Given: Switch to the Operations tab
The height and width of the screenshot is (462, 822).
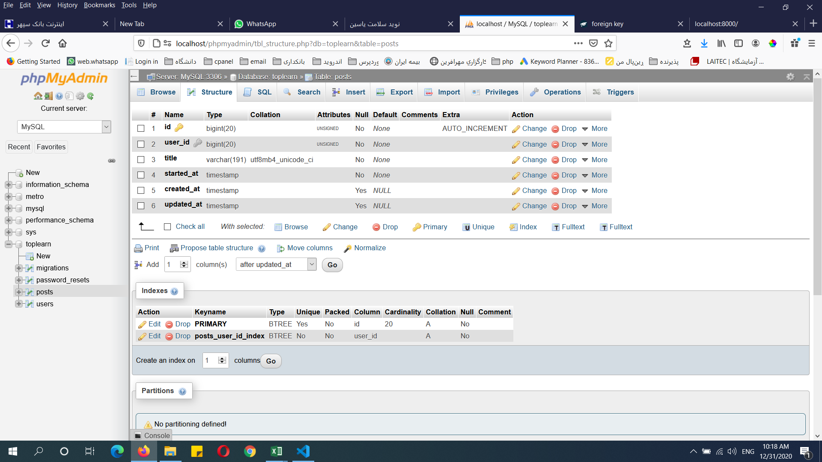Looking at the screenshot, I should (x=555, y=92).
